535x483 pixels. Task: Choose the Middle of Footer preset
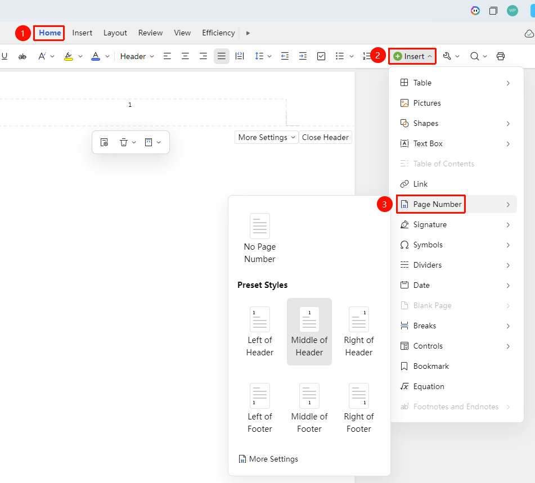309,408
